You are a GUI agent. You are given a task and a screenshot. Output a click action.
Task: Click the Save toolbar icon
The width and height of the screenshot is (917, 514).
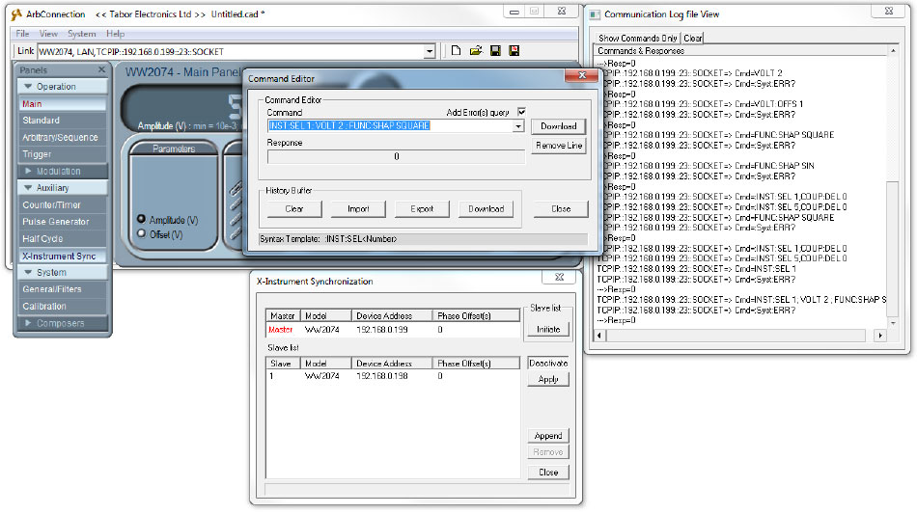point(495,51)
